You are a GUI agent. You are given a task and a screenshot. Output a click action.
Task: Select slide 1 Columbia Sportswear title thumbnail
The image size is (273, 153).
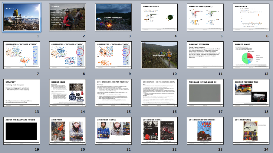[x=21, y=17]
